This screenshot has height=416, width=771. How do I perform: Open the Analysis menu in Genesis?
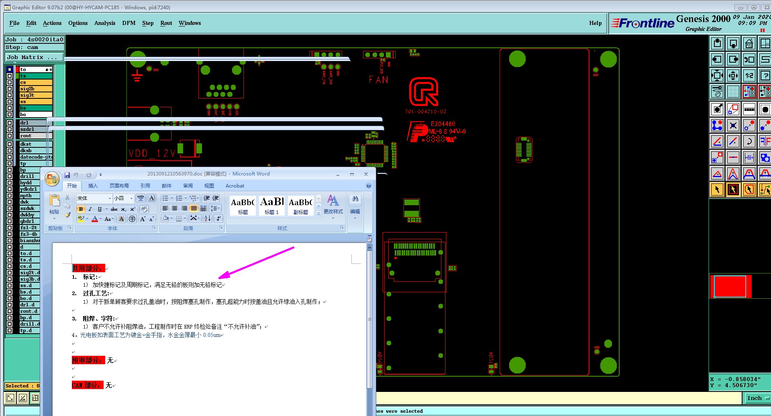(105, 23)
